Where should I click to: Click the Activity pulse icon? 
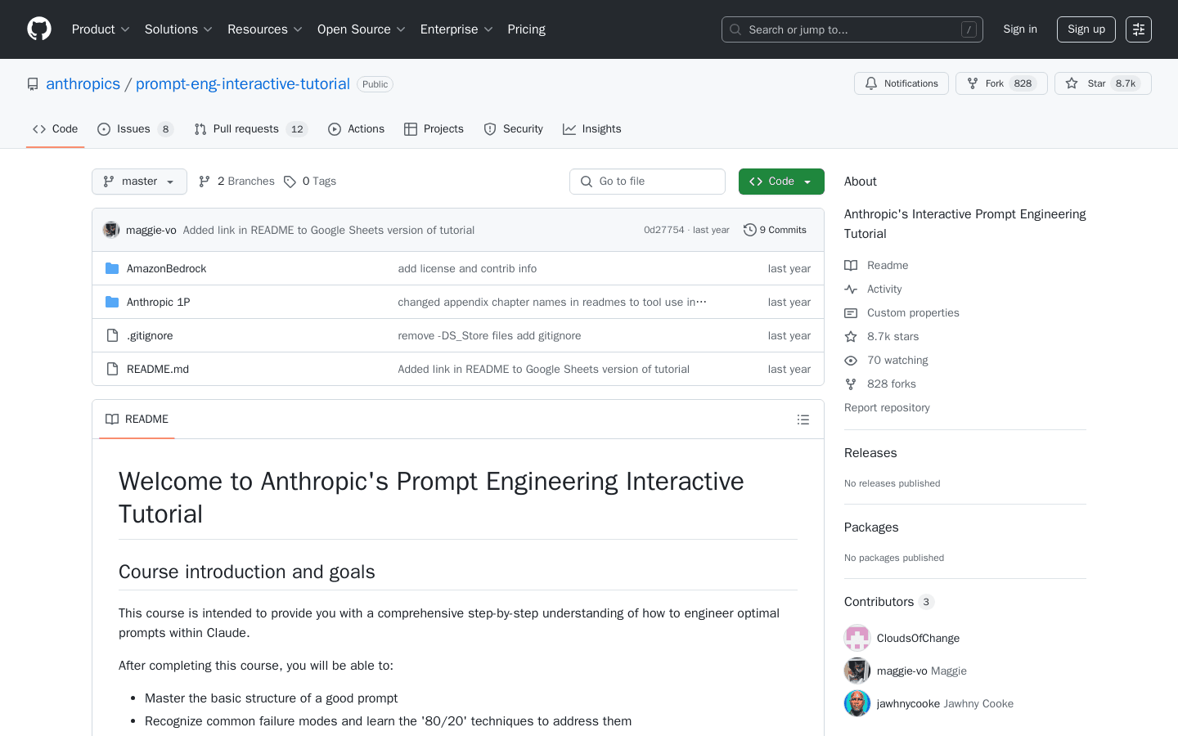point(850,289)
